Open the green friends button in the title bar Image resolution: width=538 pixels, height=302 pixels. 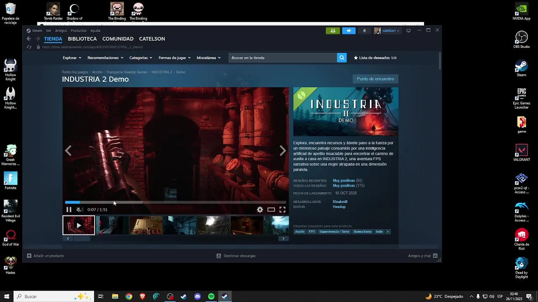pyautogui.click(x=333, y=31)
